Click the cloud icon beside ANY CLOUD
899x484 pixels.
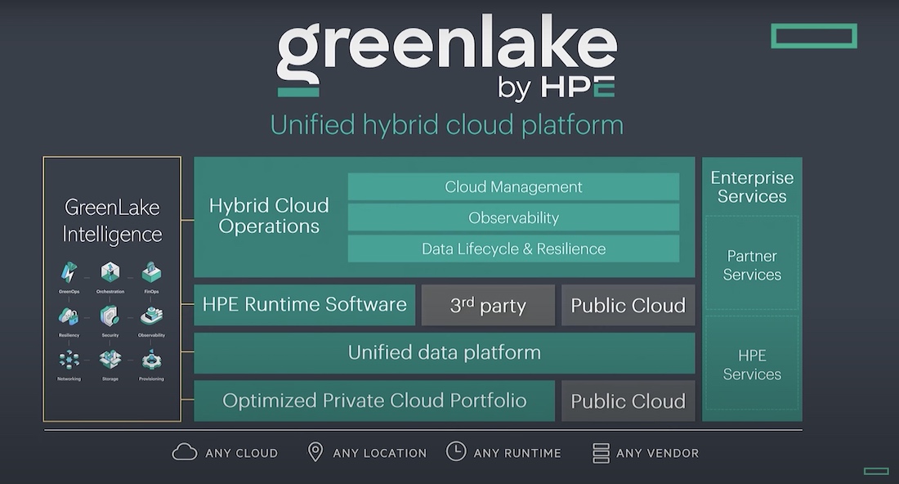point(185,452)
